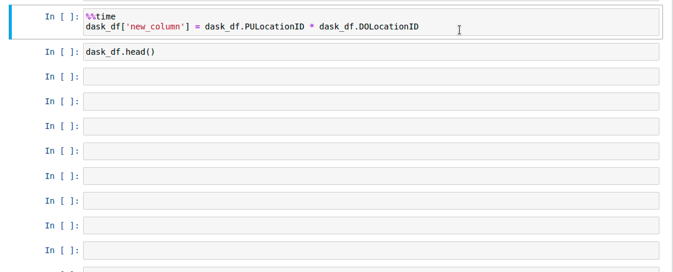Click the In [ ] prompt beside dask_df.head()

[62, 52]
